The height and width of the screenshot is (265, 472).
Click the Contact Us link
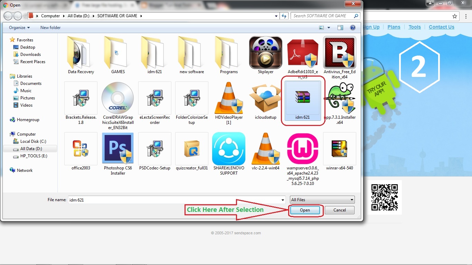[x=441, y=27]
